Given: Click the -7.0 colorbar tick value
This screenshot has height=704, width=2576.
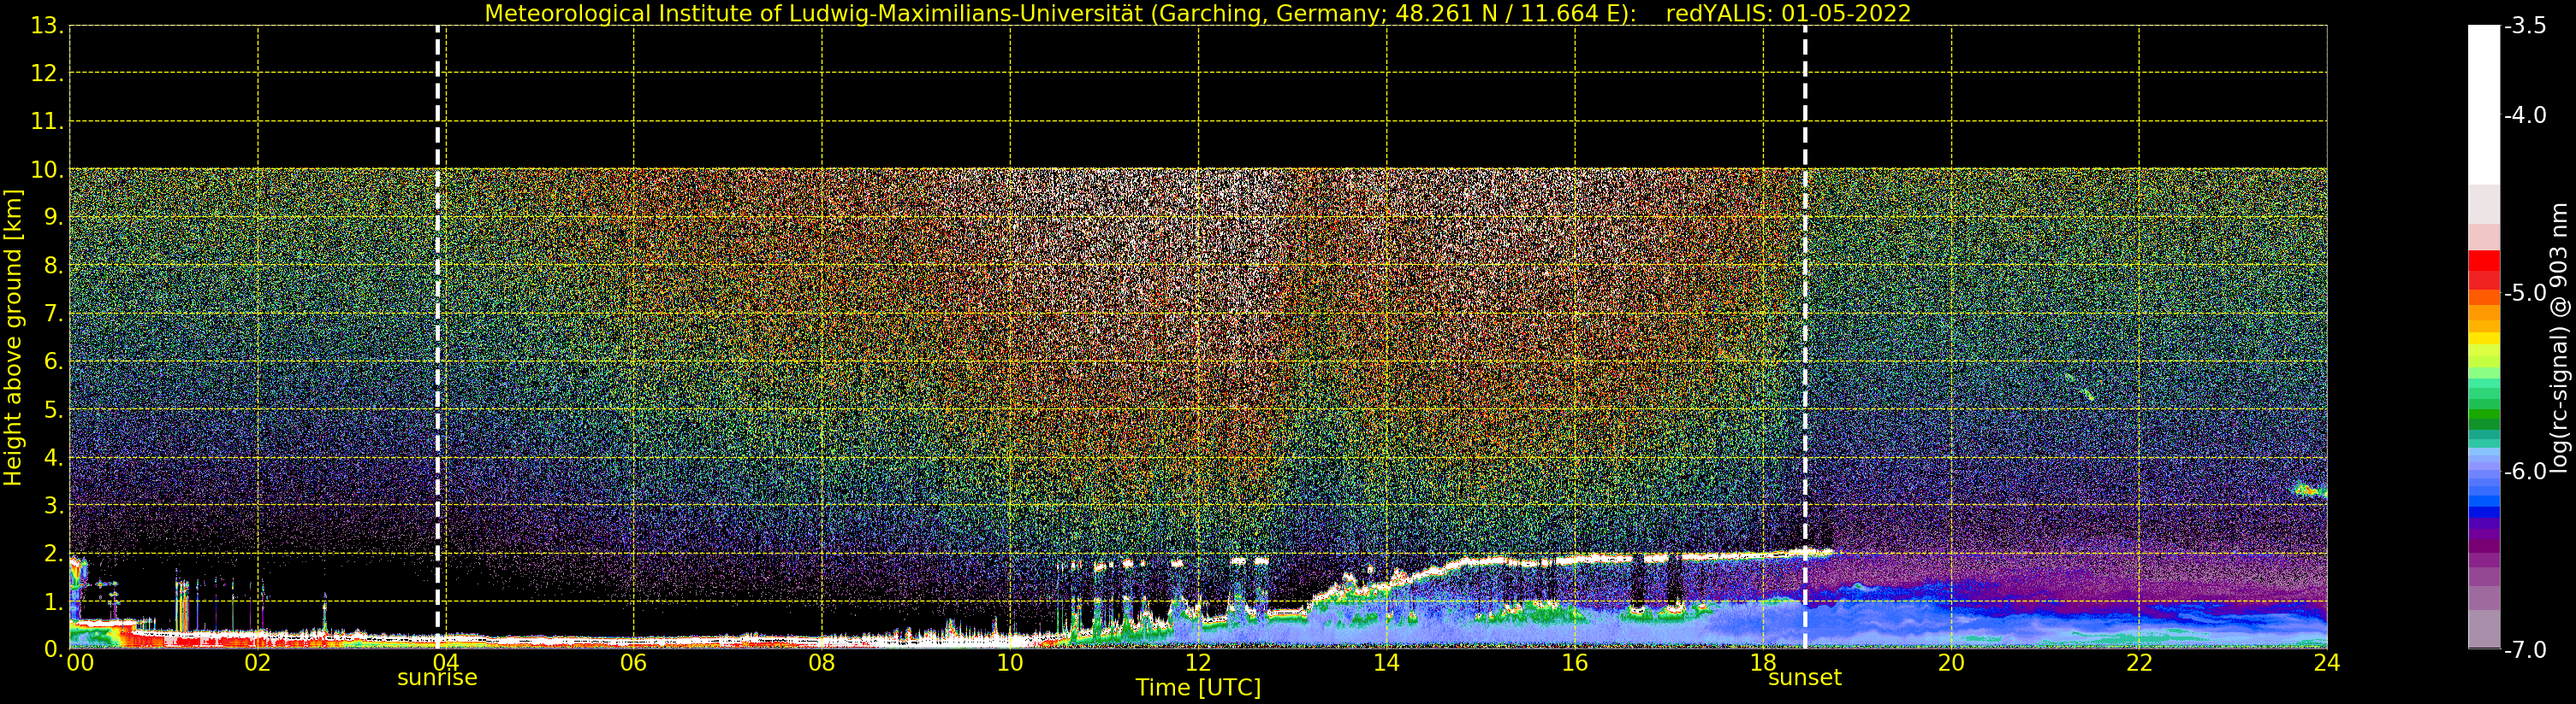Looking at the screenshot, I should (x=2525, y=650).
